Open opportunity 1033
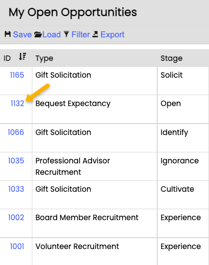This screenshot has width=209, height=265. tap(16, 189)
